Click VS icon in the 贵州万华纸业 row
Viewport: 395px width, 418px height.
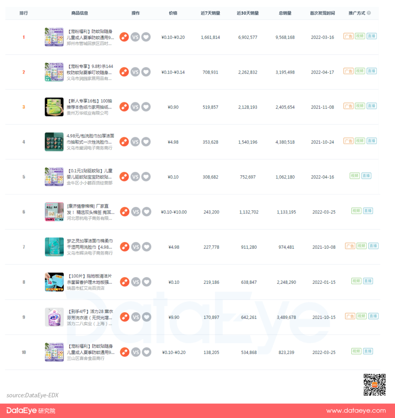tap(135, 107)
